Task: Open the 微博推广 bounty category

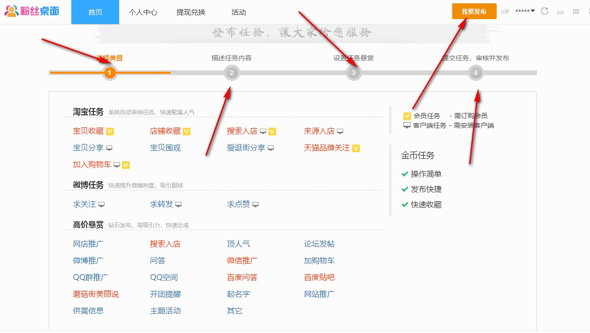Action: (89, 261)
